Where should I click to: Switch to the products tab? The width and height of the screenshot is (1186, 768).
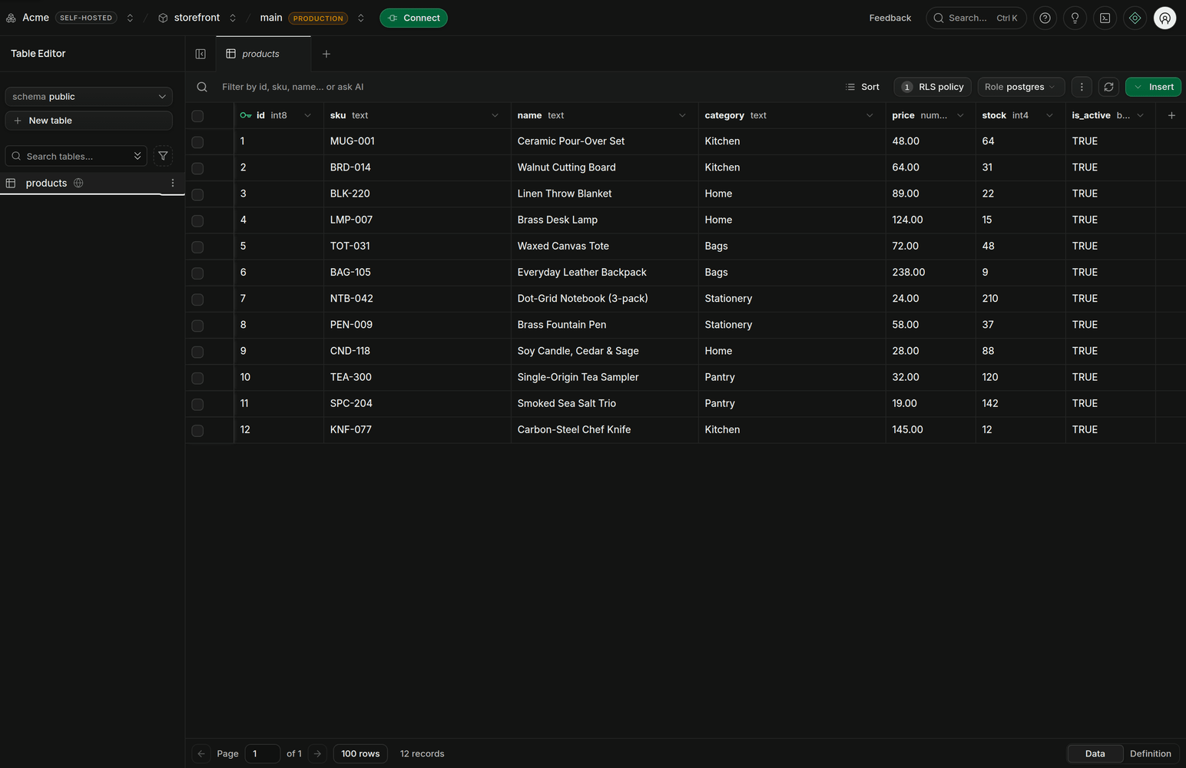(263, 54)
